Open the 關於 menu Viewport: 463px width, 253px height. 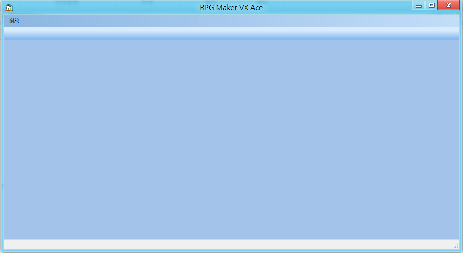pyautogui.click(x=14, y=21)
